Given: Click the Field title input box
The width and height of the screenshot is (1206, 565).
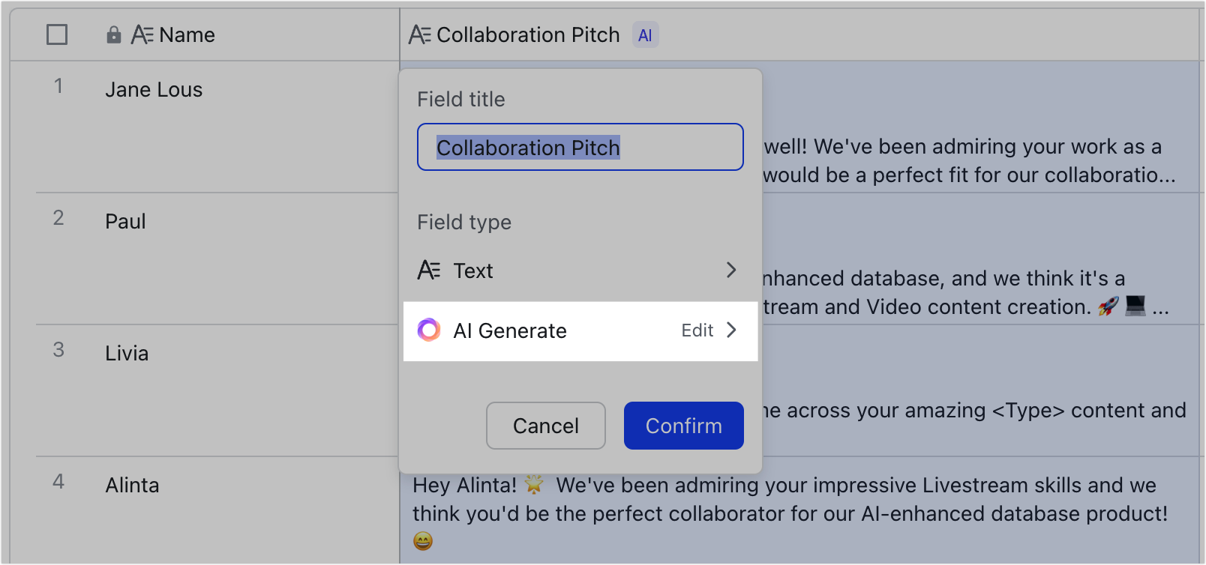Looking at the screenshot, I should [x=579, y=147].
